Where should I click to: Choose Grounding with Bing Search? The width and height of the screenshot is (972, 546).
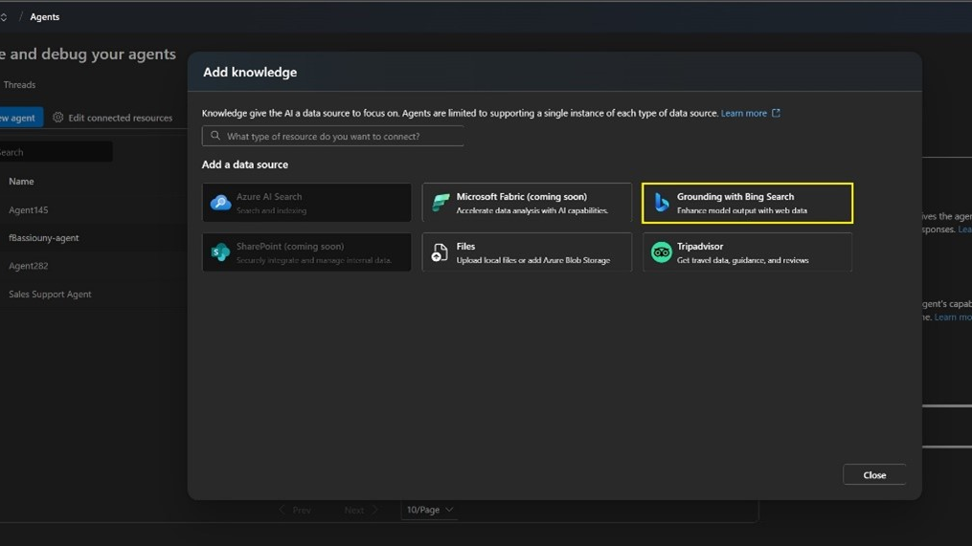tap(747, 203)
